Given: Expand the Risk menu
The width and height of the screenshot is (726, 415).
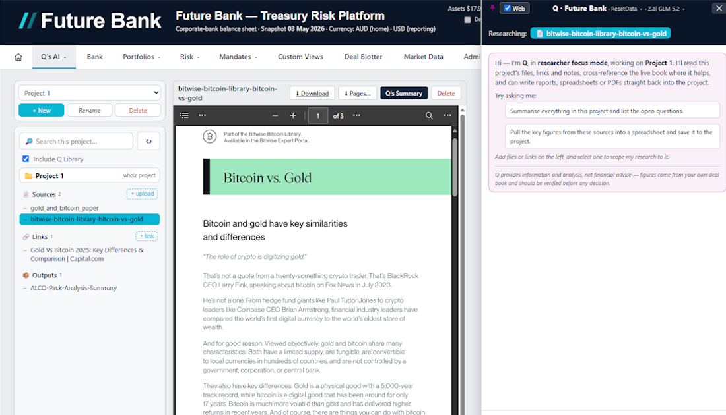Looking at the screenshot, I should [x=189, y=57].
